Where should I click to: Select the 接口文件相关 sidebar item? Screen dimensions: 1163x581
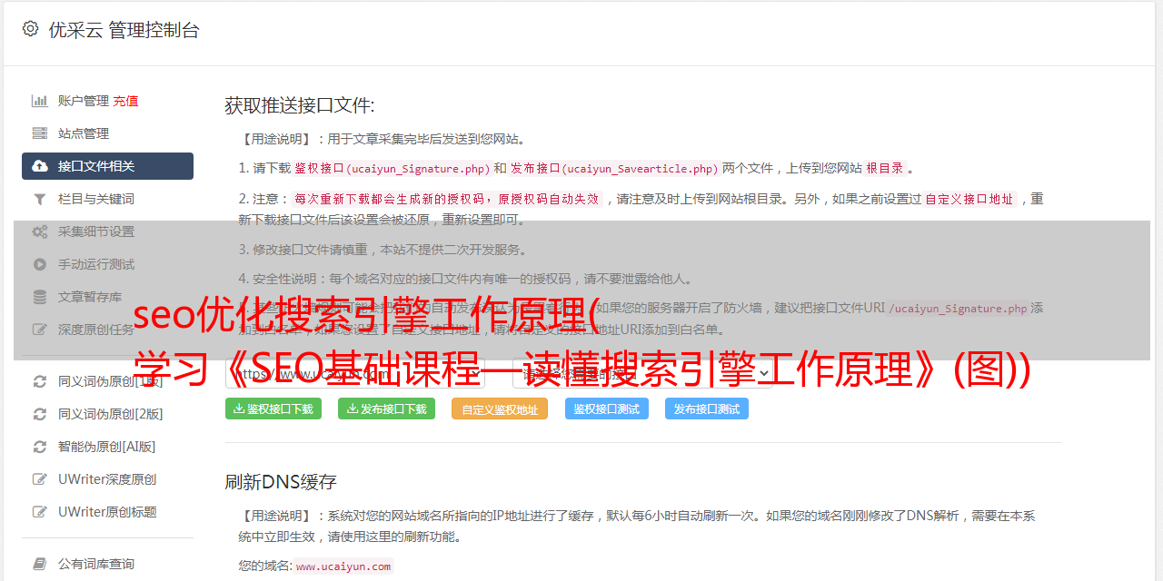click(x=107, y=166)
